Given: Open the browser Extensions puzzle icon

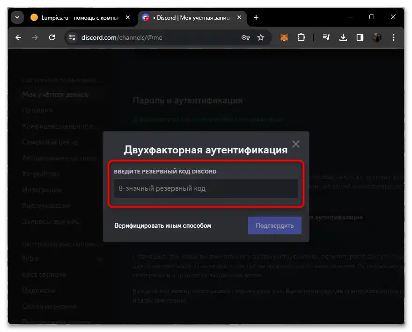Looking at the screenshot, I should [x=301, y=38].
